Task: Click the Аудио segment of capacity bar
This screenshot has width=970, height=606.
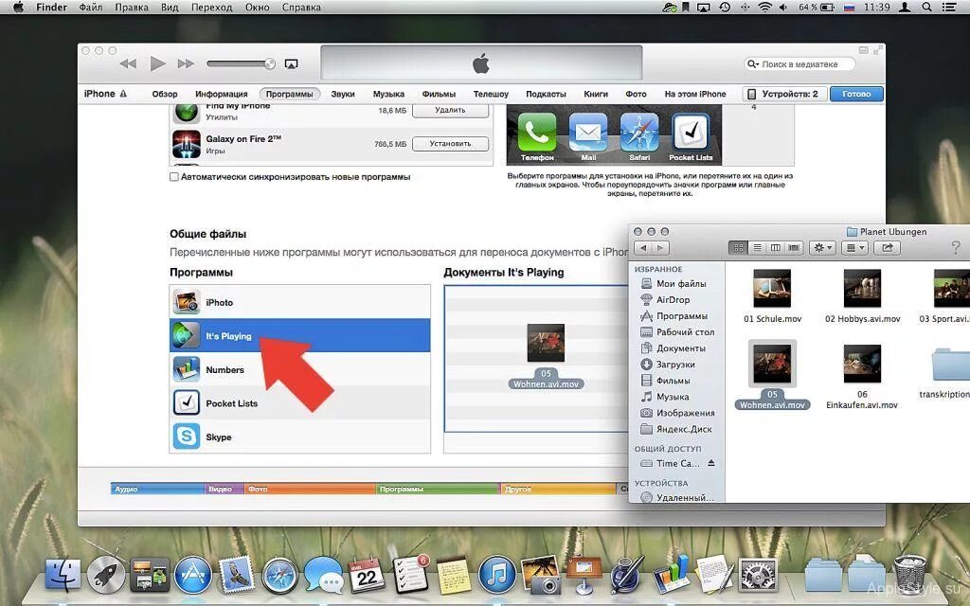Action: pos(158,490)
